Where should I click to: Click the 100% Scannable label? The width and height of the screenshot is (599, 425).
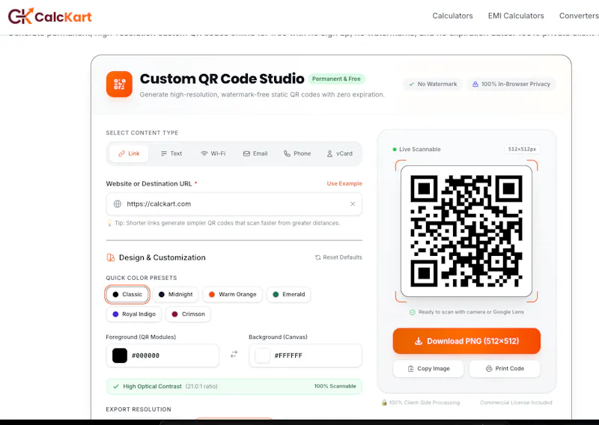point(335,386)
